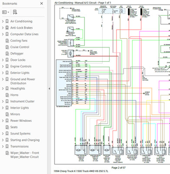Expand Ground and Power Distribution bookmark
The height and width of the screenshot is (174, 170).
[x=3, y=79]
